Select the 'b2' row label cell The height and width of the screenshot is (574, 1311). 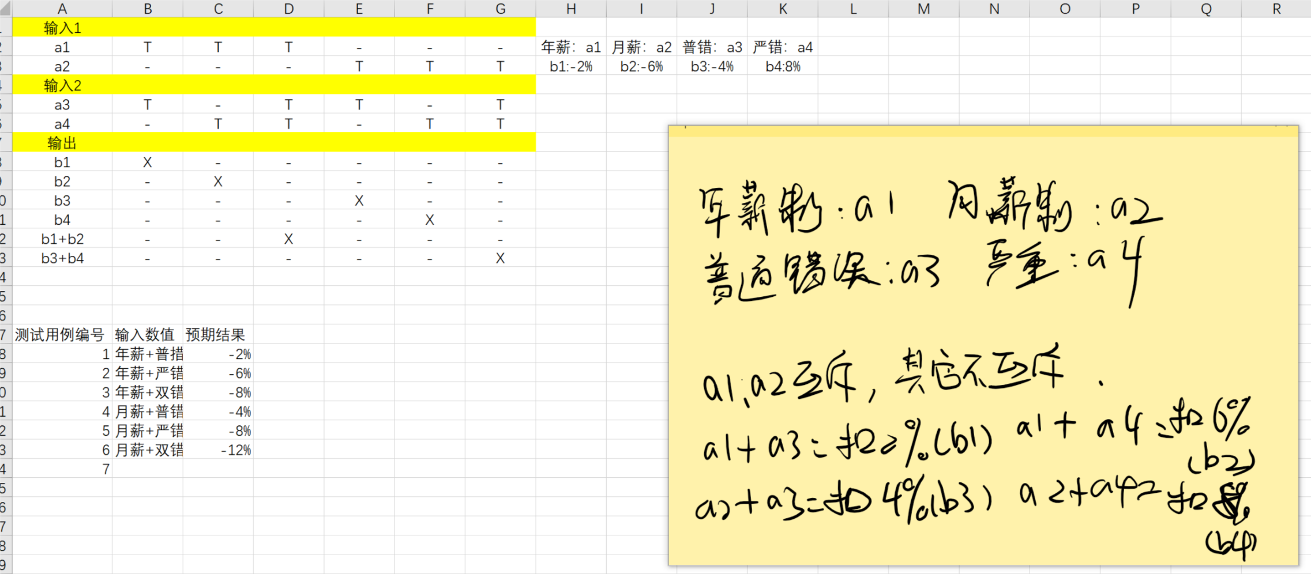pyautogui.click(x=62, y=182)
